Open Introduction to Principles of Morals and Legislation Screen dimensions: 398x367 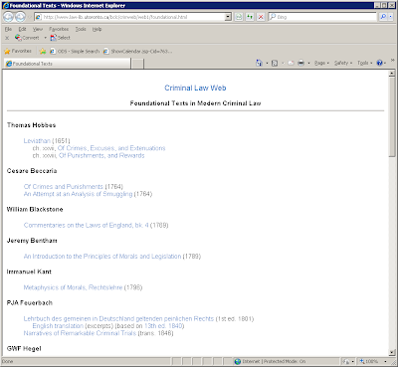click(102, 257)
